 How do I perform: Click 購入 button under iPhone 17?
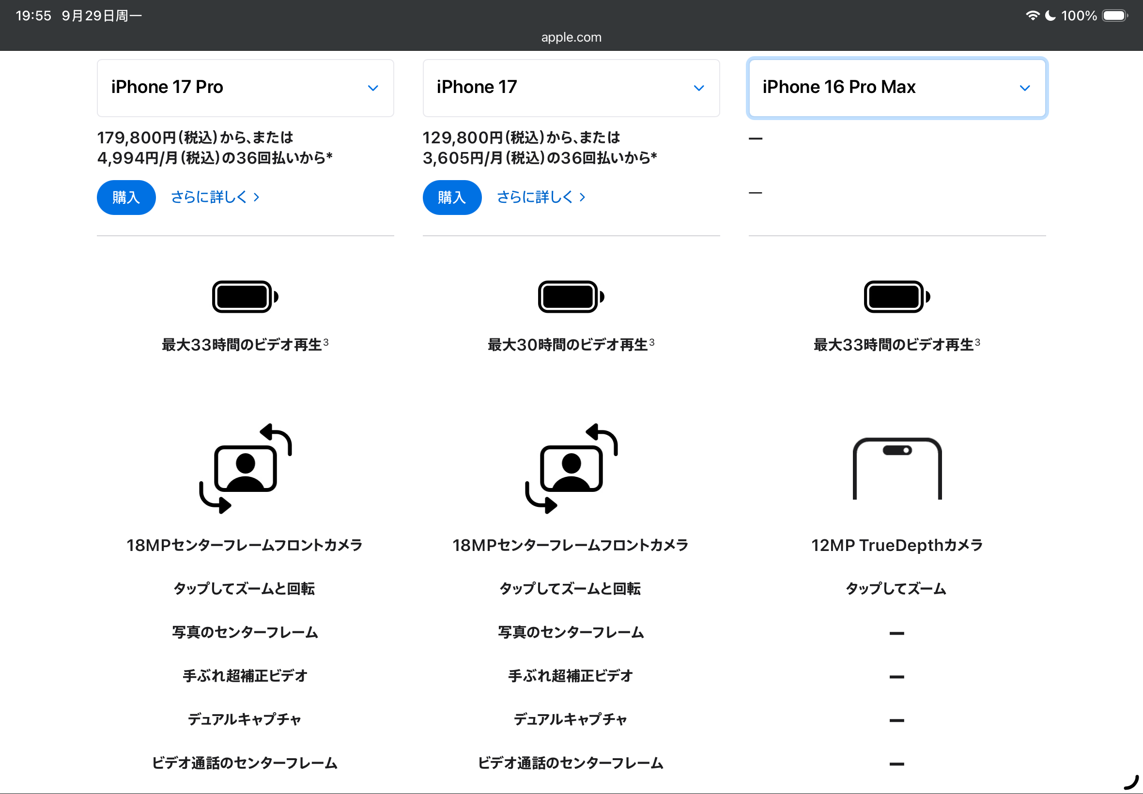point(452,198)
